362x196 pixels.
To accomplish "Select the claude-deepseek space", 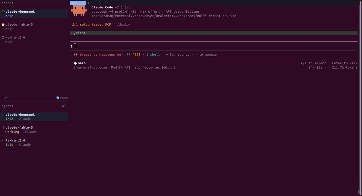I will (34, 14).
